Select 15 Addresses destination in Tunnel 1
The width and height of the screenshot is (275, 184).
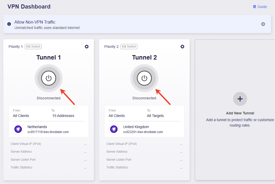pos(63,116)
